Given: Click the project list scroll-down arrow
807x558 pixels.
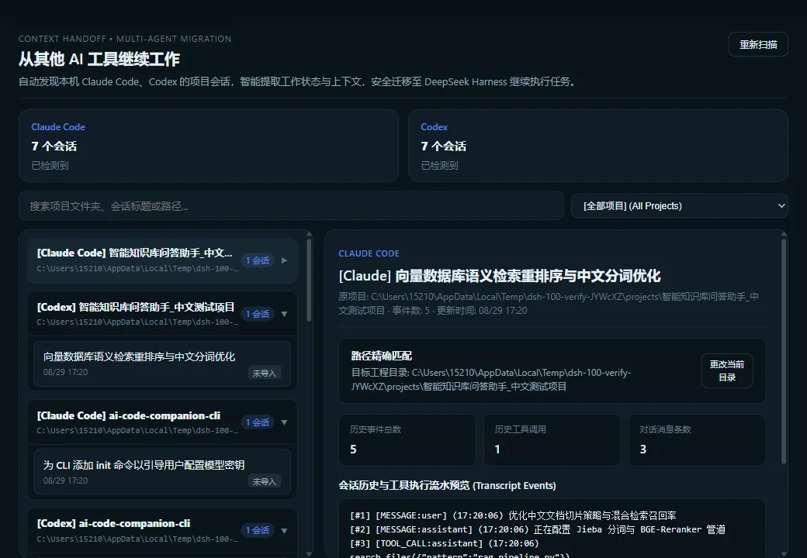Looking at the screenshot, I should pyautogui.click(x=309, y=554).
